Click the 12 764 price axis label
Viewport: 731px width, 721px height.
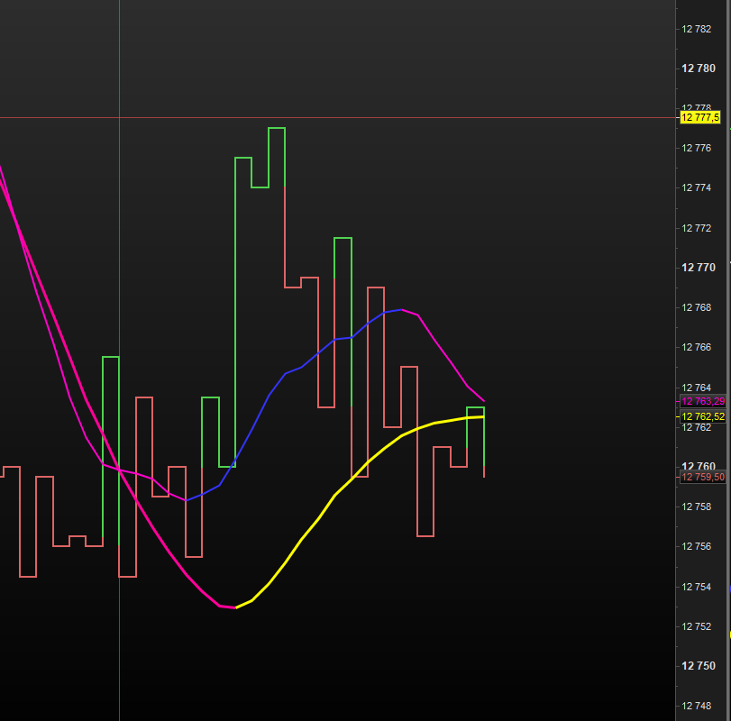pyautogui.click(x=697, y=388)
